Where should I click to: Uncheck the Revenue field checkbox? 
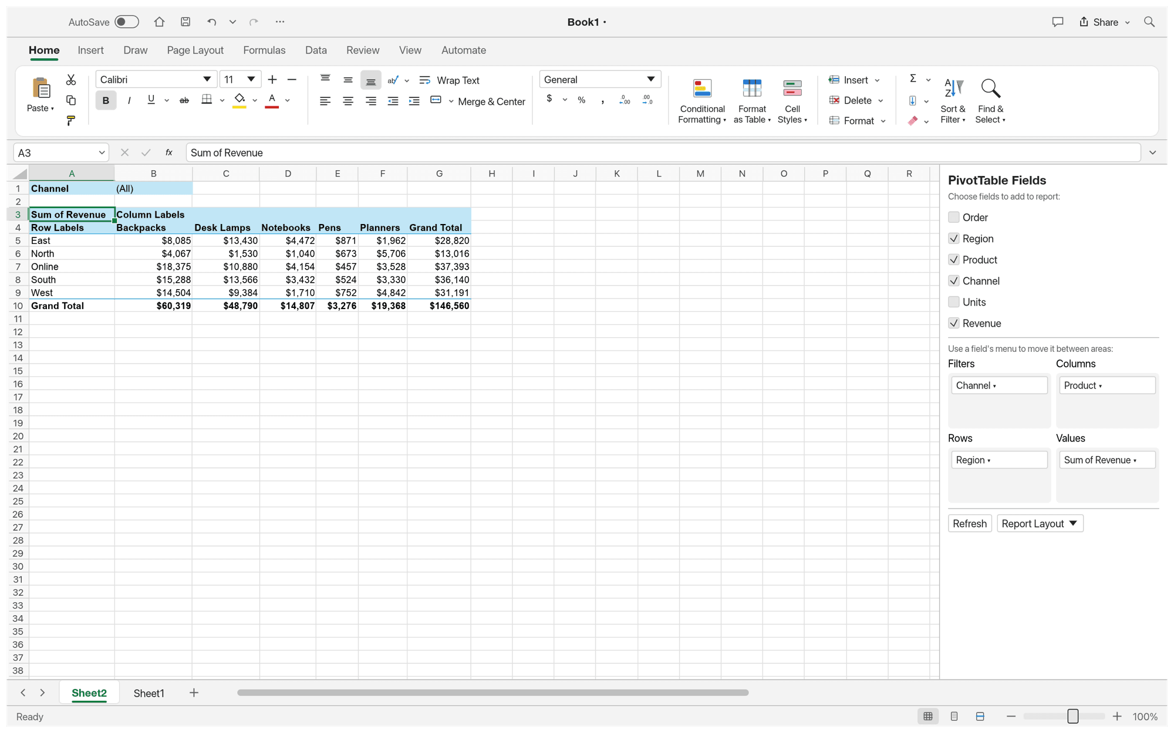(x=954, y=323)
